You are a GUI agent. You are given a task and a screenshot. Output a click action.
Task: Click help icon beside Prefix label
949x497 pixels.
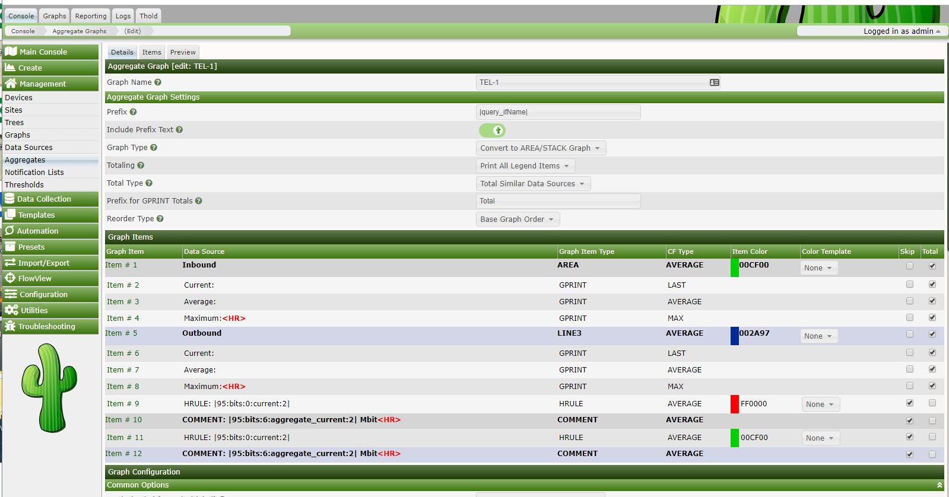[x=133, y=112]
